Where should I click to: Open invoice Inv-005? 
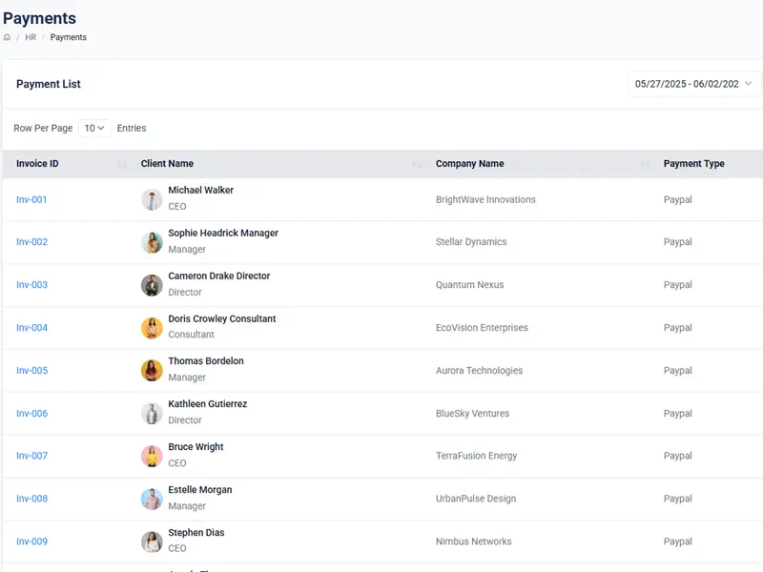pyautogui.click(x=31, y=371)
